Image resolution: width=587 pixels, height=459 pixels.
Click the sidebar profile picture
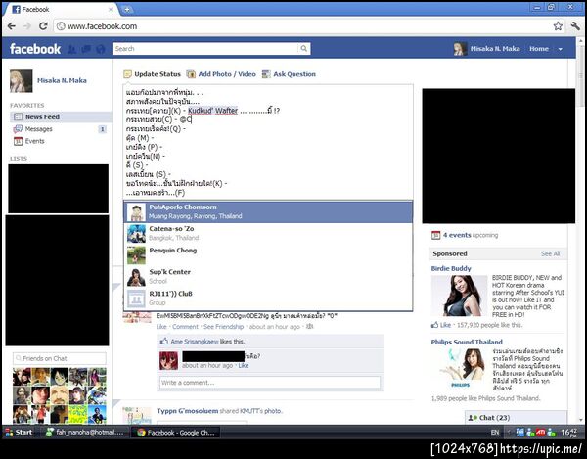coord(21,81)
